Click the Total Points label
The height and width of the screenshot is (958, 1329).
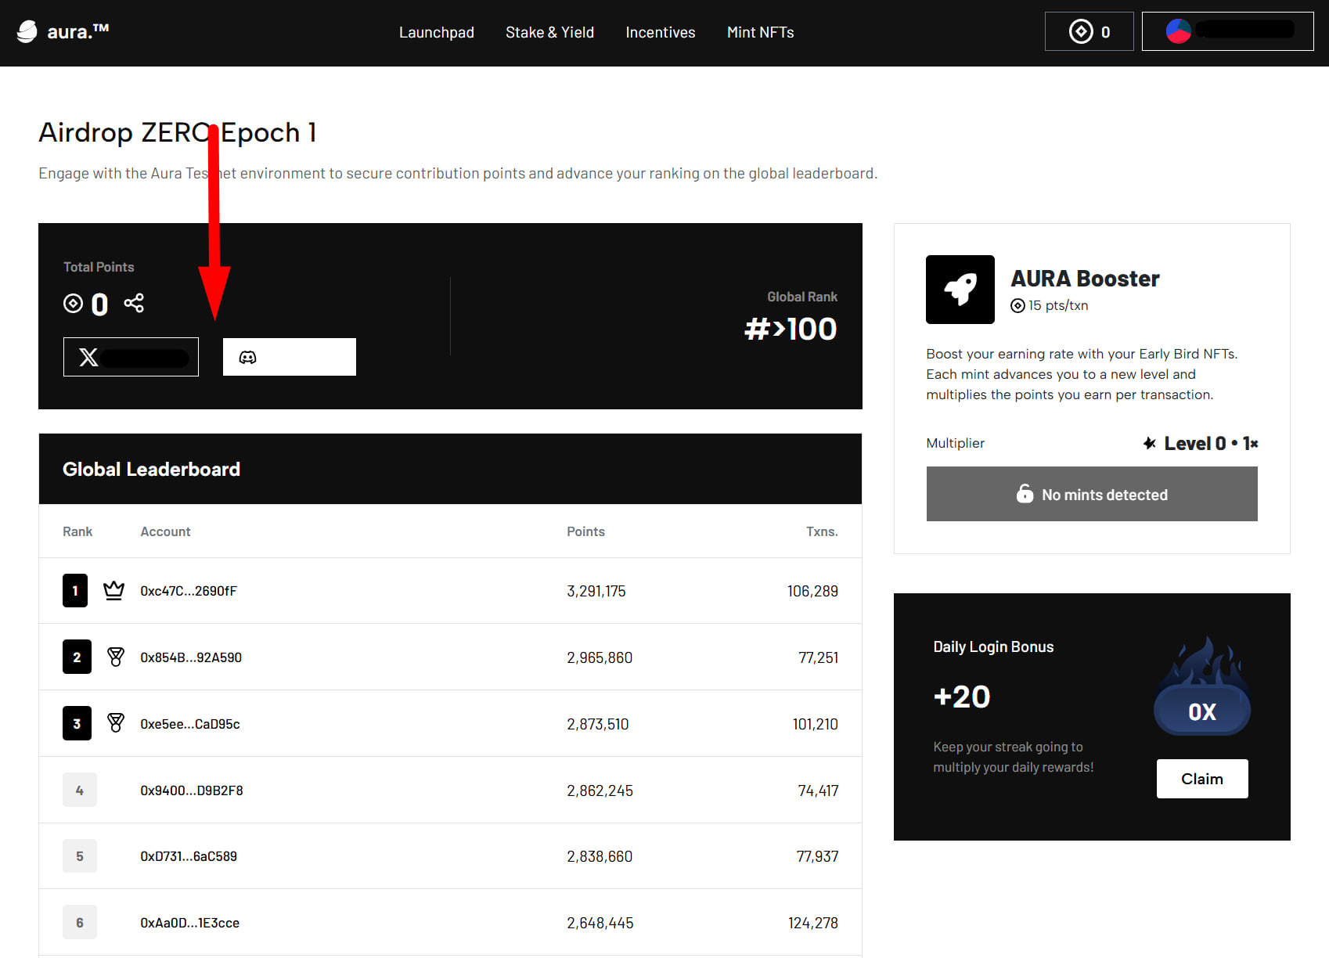(99, 267)
